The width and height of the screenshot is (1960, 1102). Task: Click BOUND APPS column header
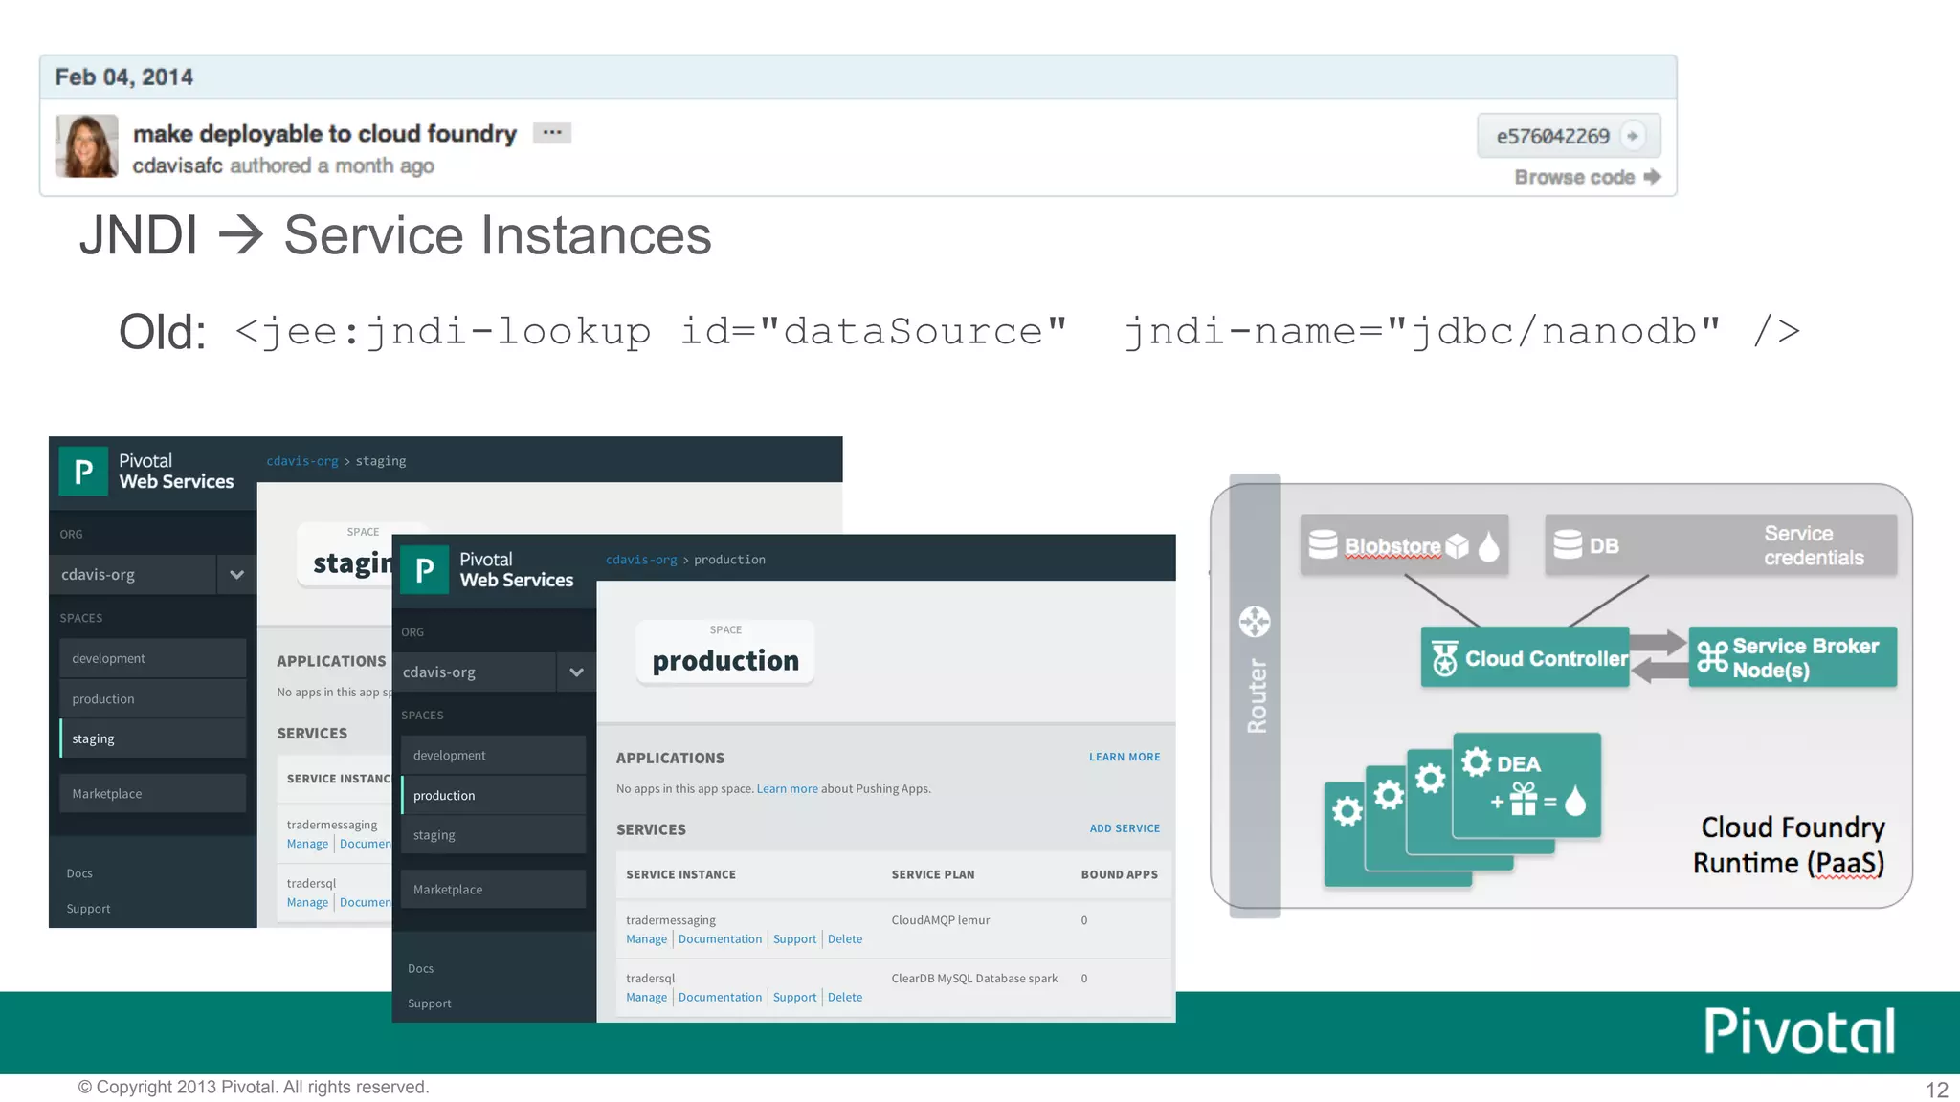pos(1119,874)
